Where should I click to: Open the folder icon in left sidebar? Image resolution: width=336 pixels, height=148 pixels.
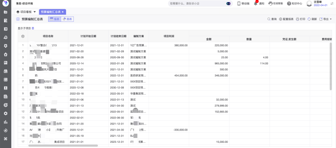(x=6, y=12)
